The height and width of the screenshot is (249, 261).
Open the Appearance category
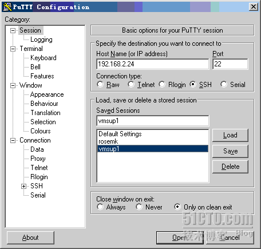47,94
